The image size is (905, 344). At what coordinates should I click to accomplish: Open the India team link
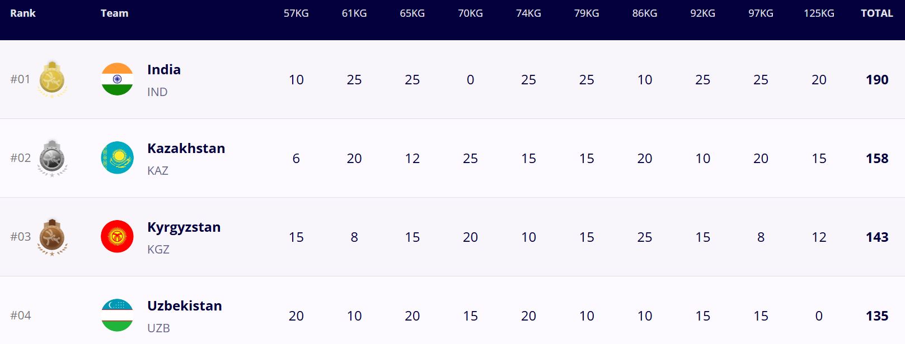point(163,70)
